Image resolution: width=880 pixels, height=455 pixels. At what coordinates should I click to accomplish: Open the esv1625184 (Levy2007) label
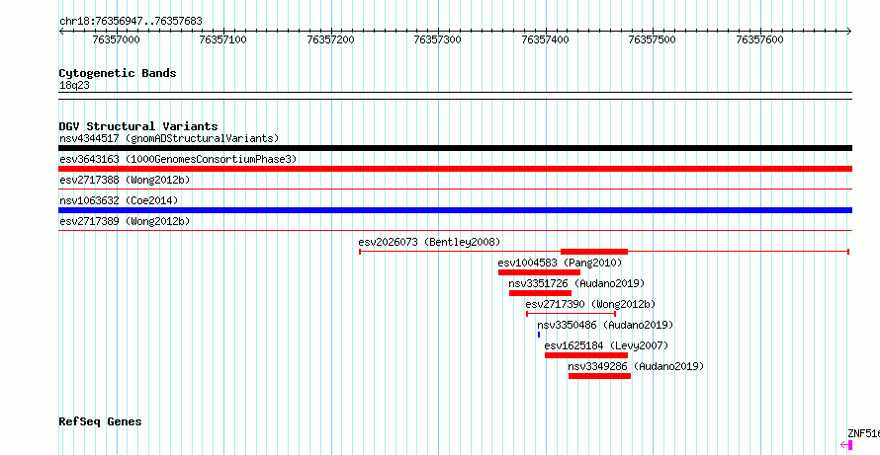coord(607,345)
